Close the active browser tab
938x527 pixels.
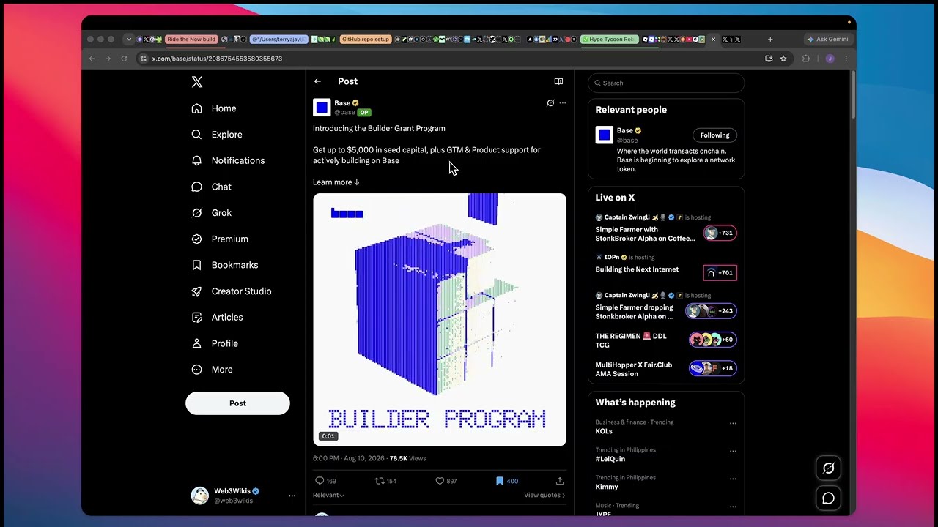coord(713,40)
